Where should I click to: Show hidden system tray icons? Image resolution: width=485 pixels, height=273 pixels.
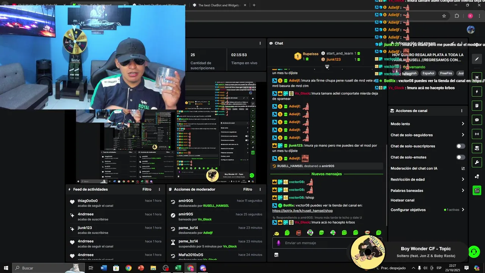coord(413,268)
